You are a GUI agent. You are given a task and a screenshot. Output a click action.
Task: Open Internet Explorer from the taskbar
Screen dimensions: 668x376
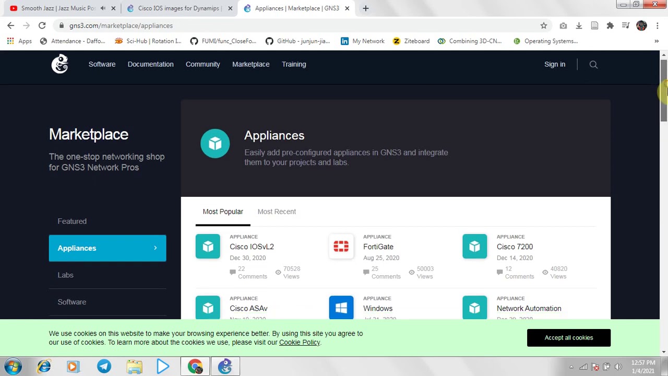pyautogui.click(x=44, y=367)
